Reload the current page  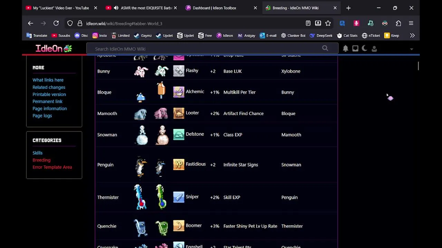[56, 23]
